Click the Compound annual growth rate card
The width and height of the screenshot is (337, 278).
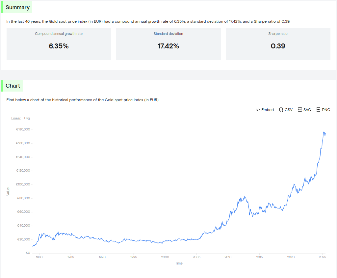coord(59,44)
